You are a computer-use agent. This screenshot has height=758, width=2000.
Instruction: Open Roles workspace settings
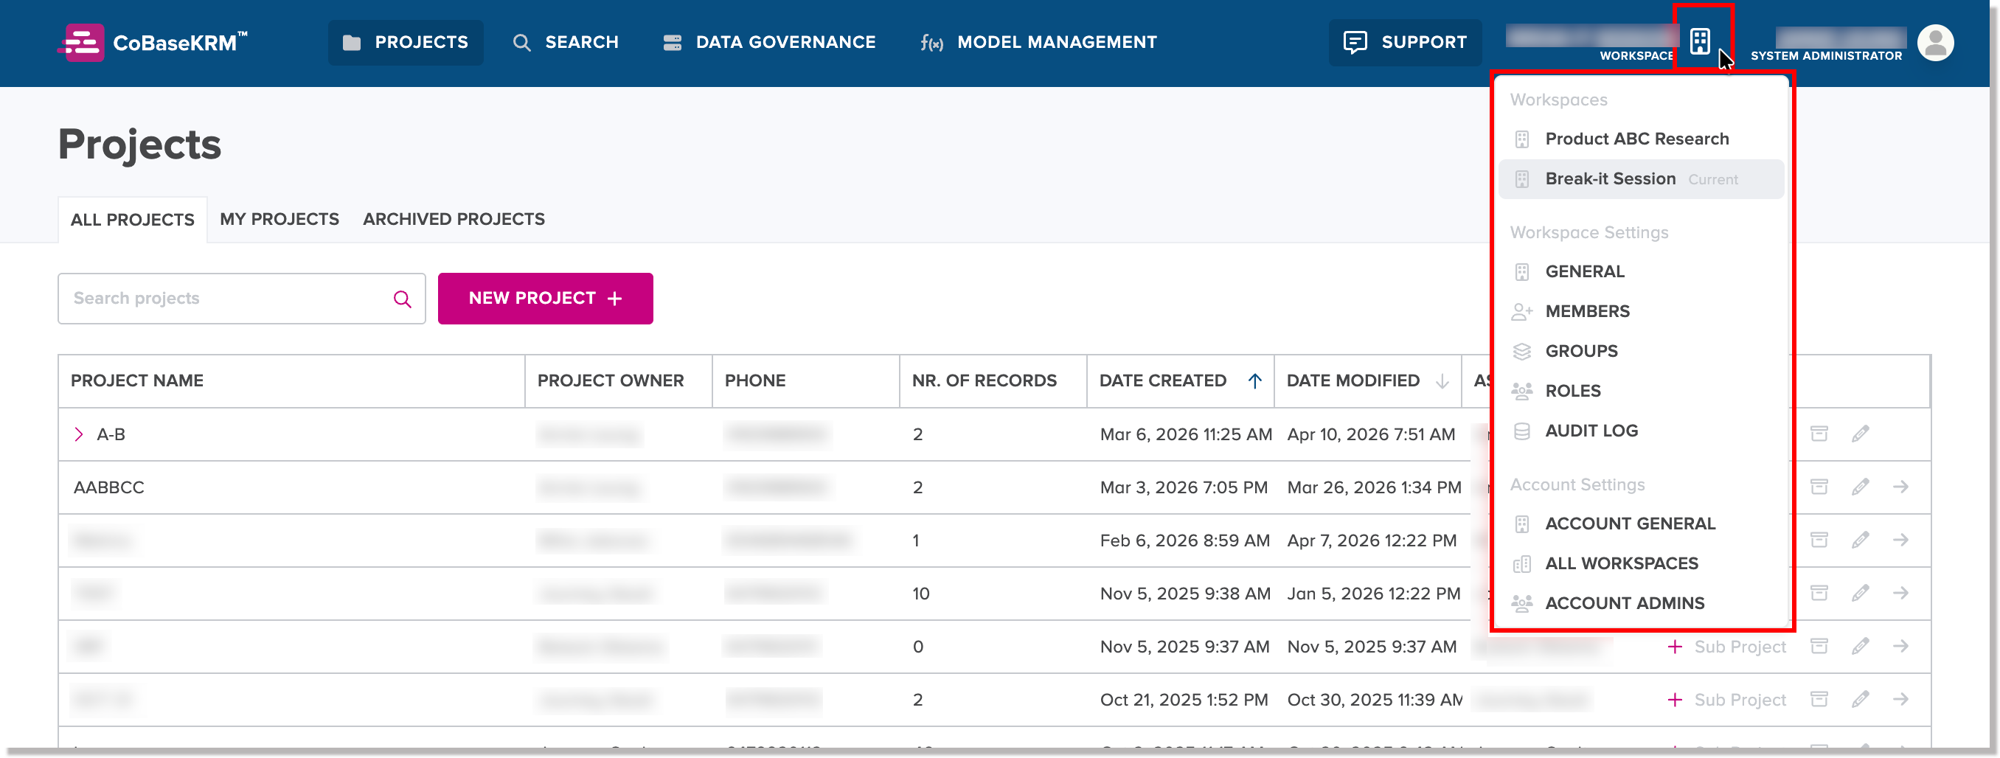click(x=1640, y=391)
